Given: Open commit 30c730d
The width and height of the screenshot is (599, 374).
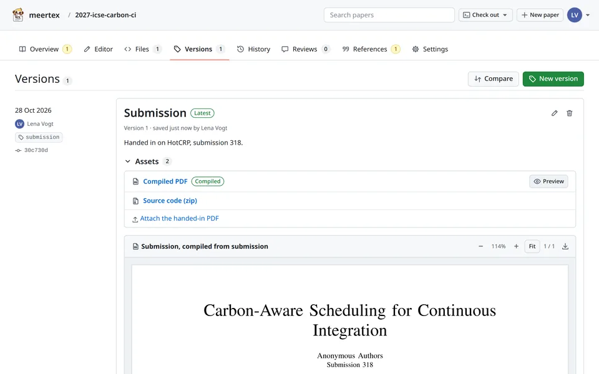Looking at the screenshot, I should click(36, 150).
